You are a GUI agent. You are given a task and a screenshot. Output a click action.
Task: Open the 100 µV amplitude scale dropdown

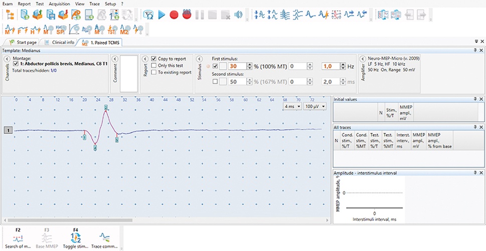(314, 106)
